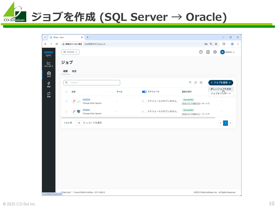Click the not-secure warning 保護されていない通信
This screenshot has width=277, height=208.
pos(72,44)
